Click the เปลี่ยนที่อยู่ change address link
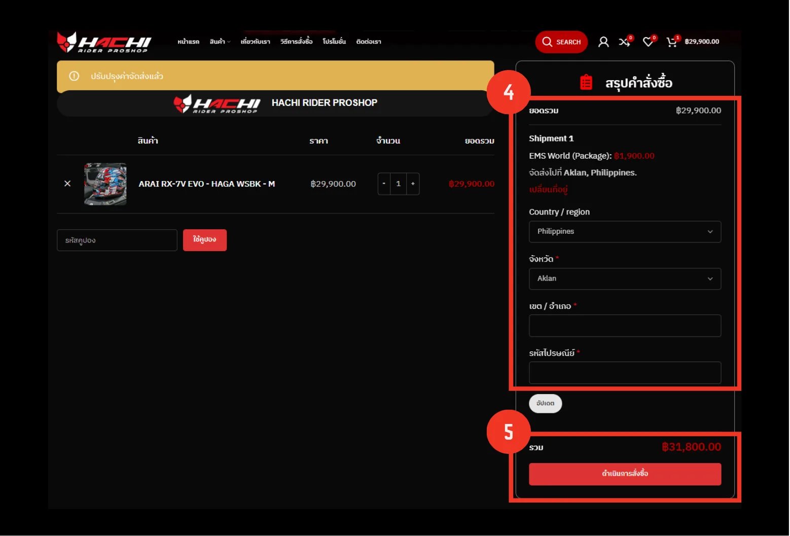Image resolution: width=790 pixels, height=536 pixels. (548, 190)
